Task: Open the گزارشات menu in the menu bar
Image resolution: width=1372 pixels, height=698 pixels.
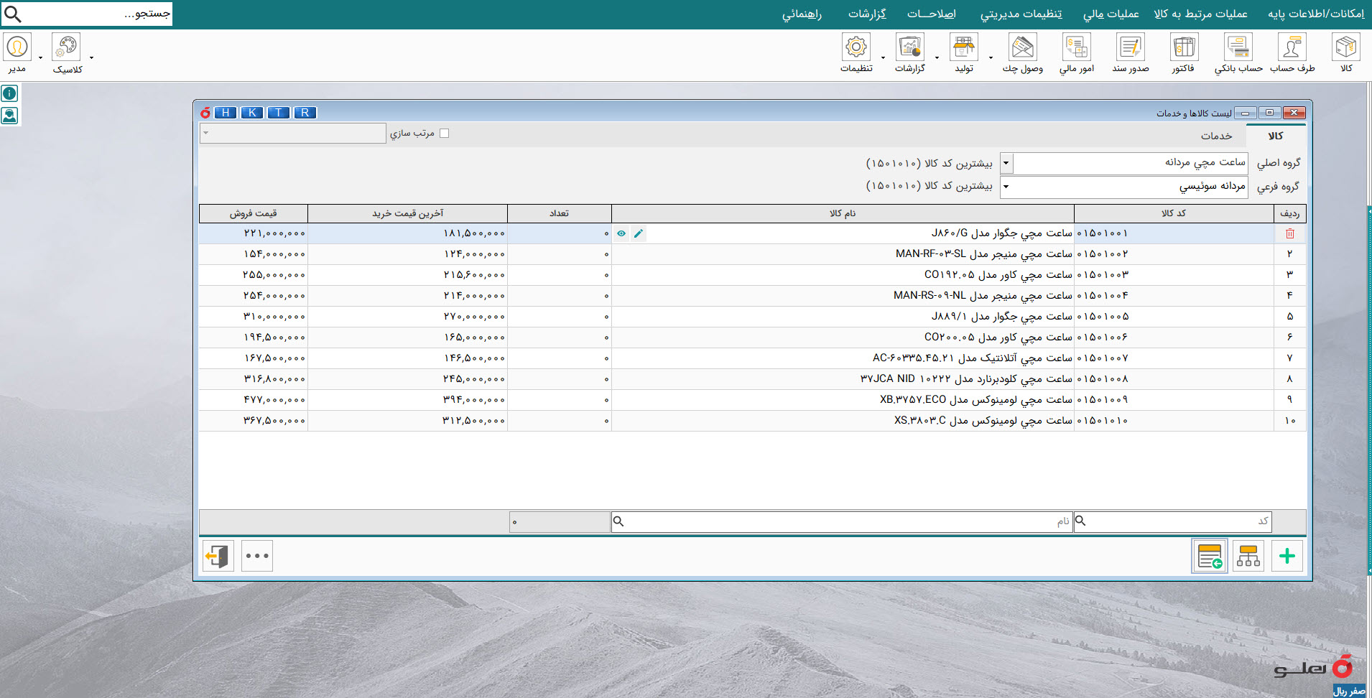Action: click(x=867, y=14)
